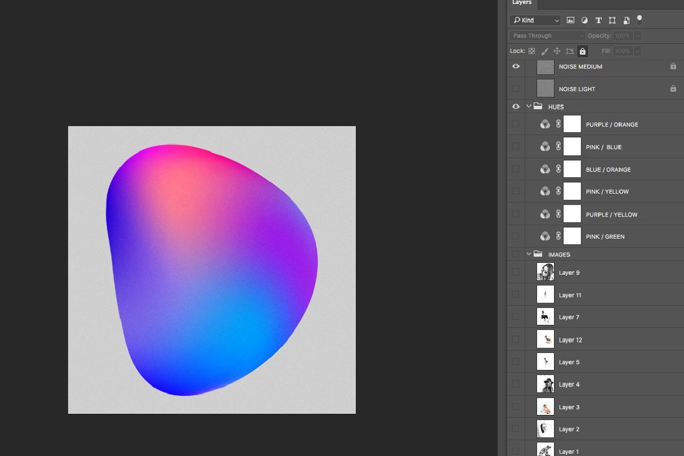Click the Lock All padlock button
Viewport: 684px width, 456px height.
(582, 51)
